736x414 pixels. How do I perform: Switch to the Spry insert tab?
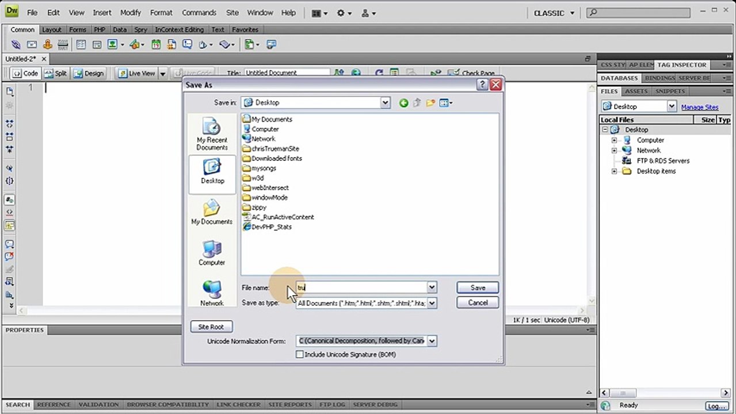pyautogui.click(x=141, y=30)
